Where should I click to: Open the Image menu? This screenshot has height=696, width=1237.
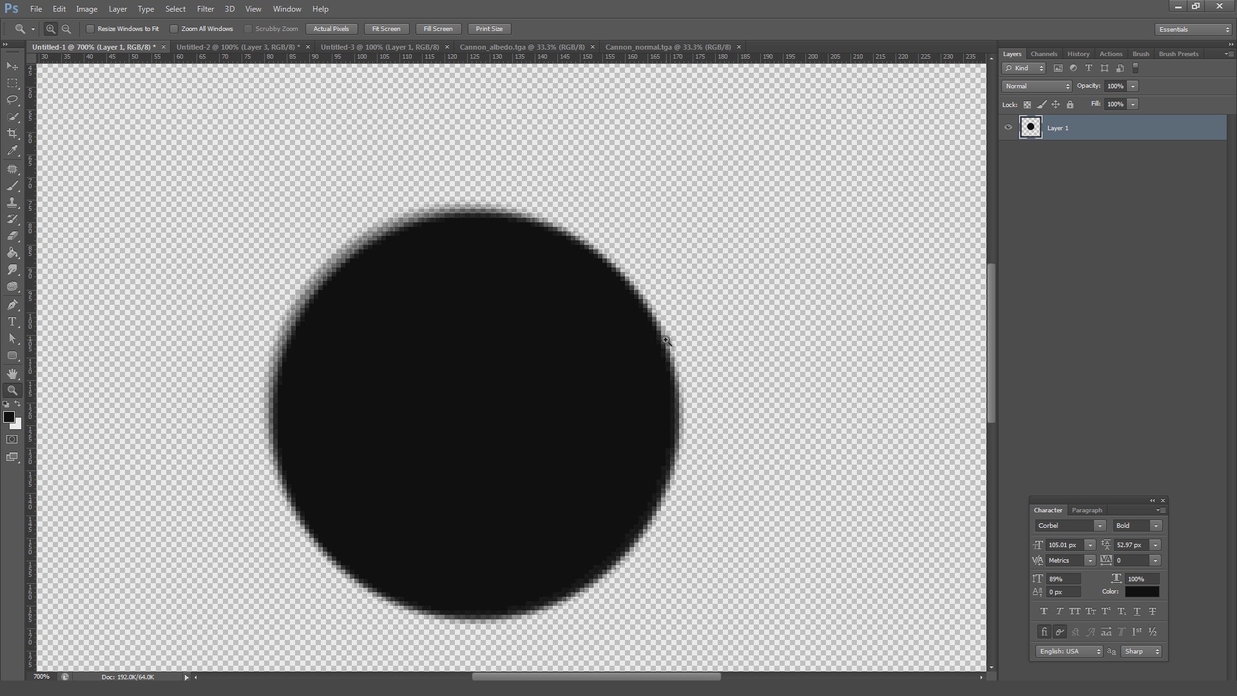tap(86, 9)
